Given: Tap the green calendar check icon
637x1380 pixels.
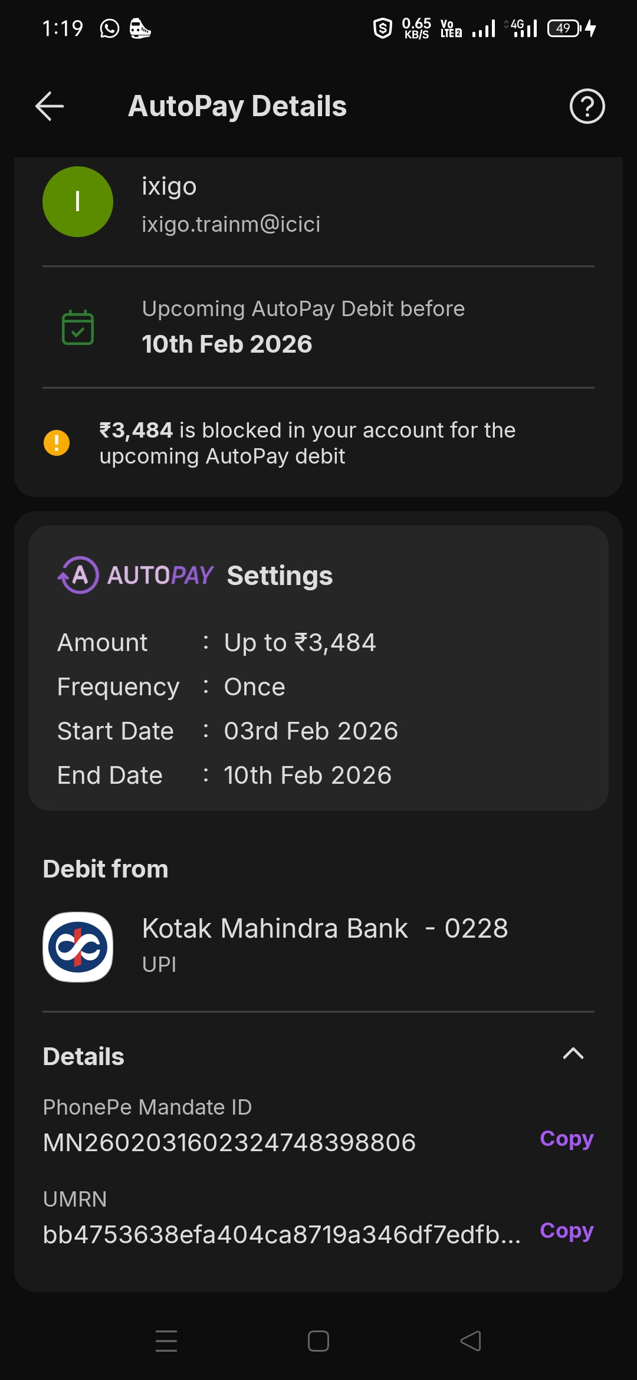Looking at the screenshot, I should (x=78, y=327).
